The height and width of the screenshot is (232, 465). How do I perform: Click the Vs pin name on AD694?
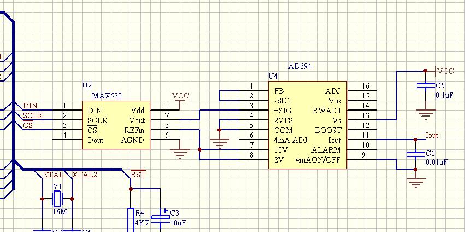click(337, 120)
